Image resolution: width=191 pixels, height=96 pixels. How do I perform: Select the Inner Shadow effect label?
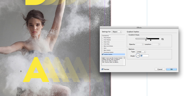point(107,40)
